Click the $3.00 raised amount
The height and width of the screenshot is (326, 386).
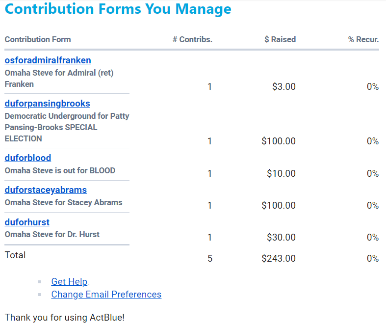click(x=284, y=87)
